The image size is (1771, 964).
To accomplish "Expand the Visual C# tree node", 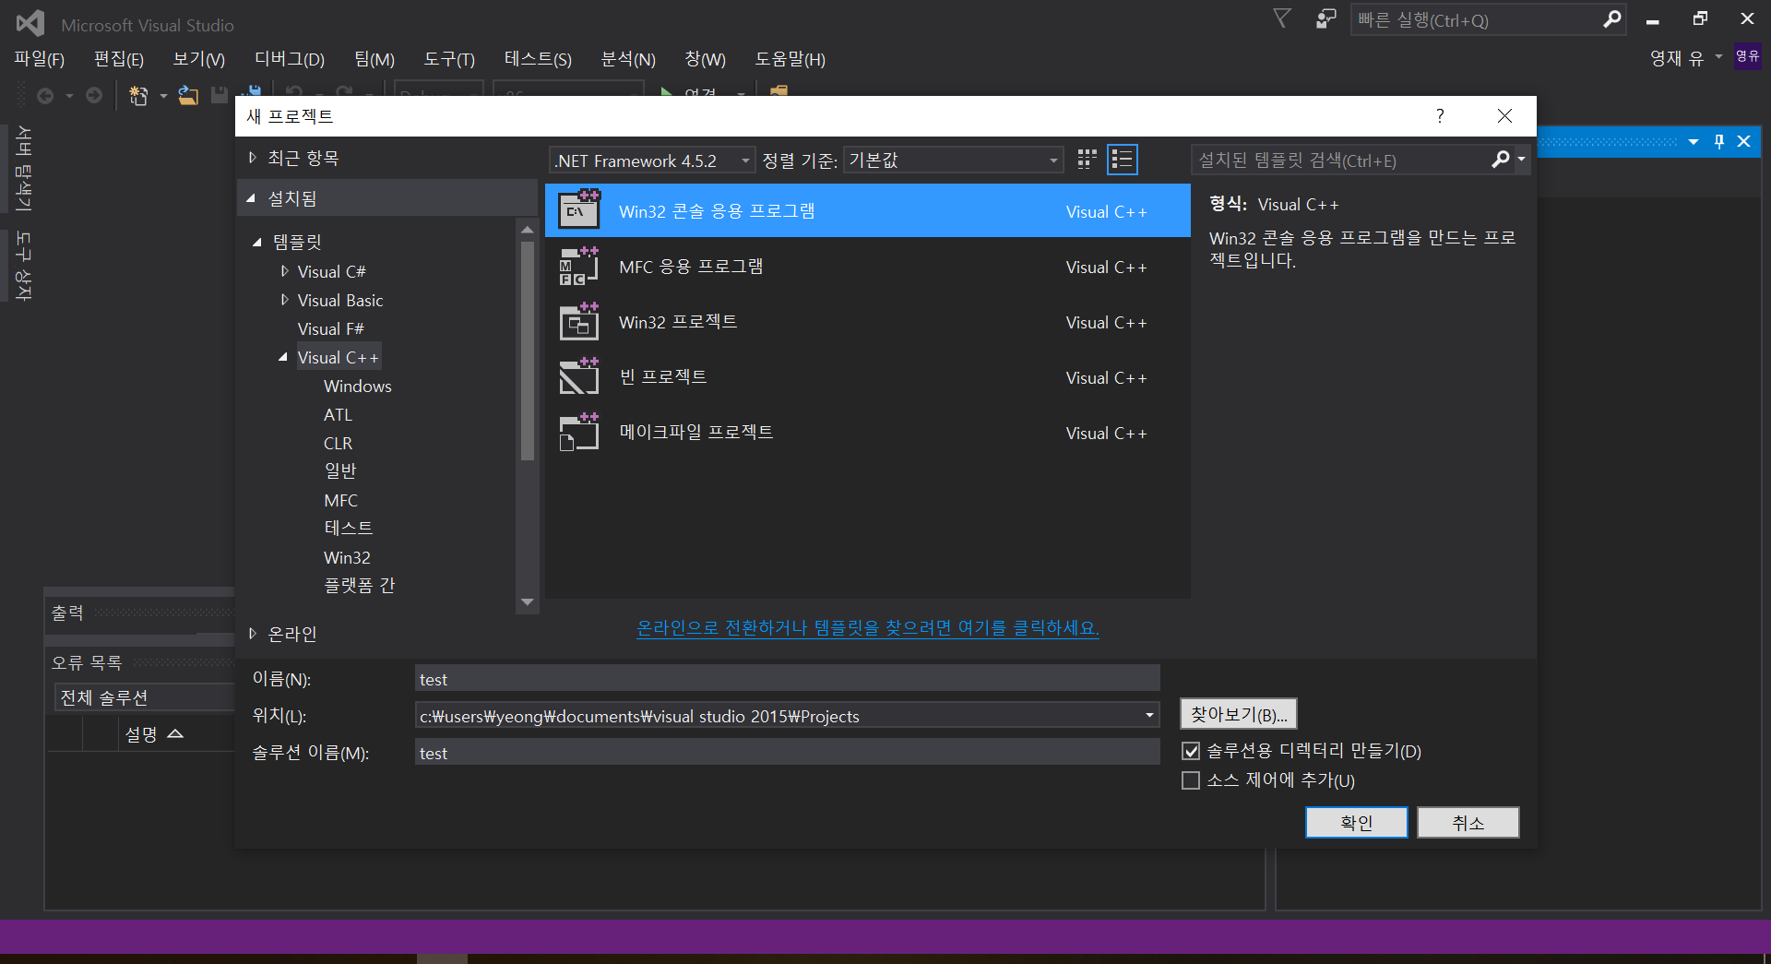I will pos(284,271).
